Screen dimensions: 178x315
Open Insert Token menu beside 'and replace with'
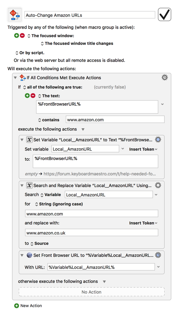pos(143,223)
